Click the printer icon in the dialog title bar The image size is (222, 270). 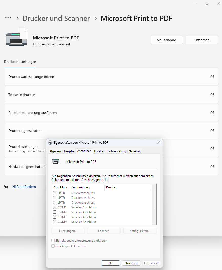click(50, 142)
